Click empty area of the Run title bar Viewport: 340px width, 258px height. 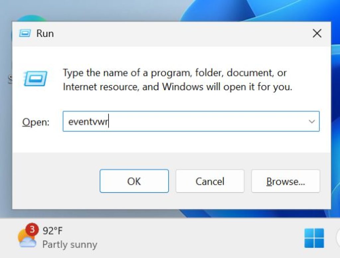(182, 34)
